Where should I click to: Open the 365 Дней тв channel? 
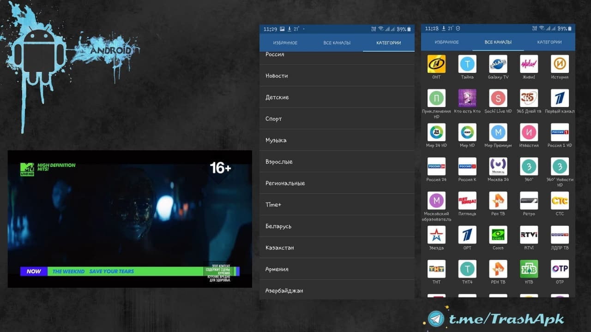click(x=529, y=98)
